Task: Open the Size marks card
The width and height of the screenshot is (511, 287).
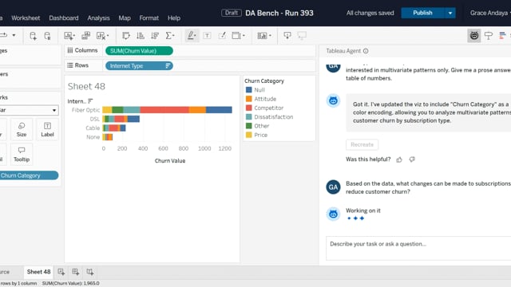Action: [22, 129]
